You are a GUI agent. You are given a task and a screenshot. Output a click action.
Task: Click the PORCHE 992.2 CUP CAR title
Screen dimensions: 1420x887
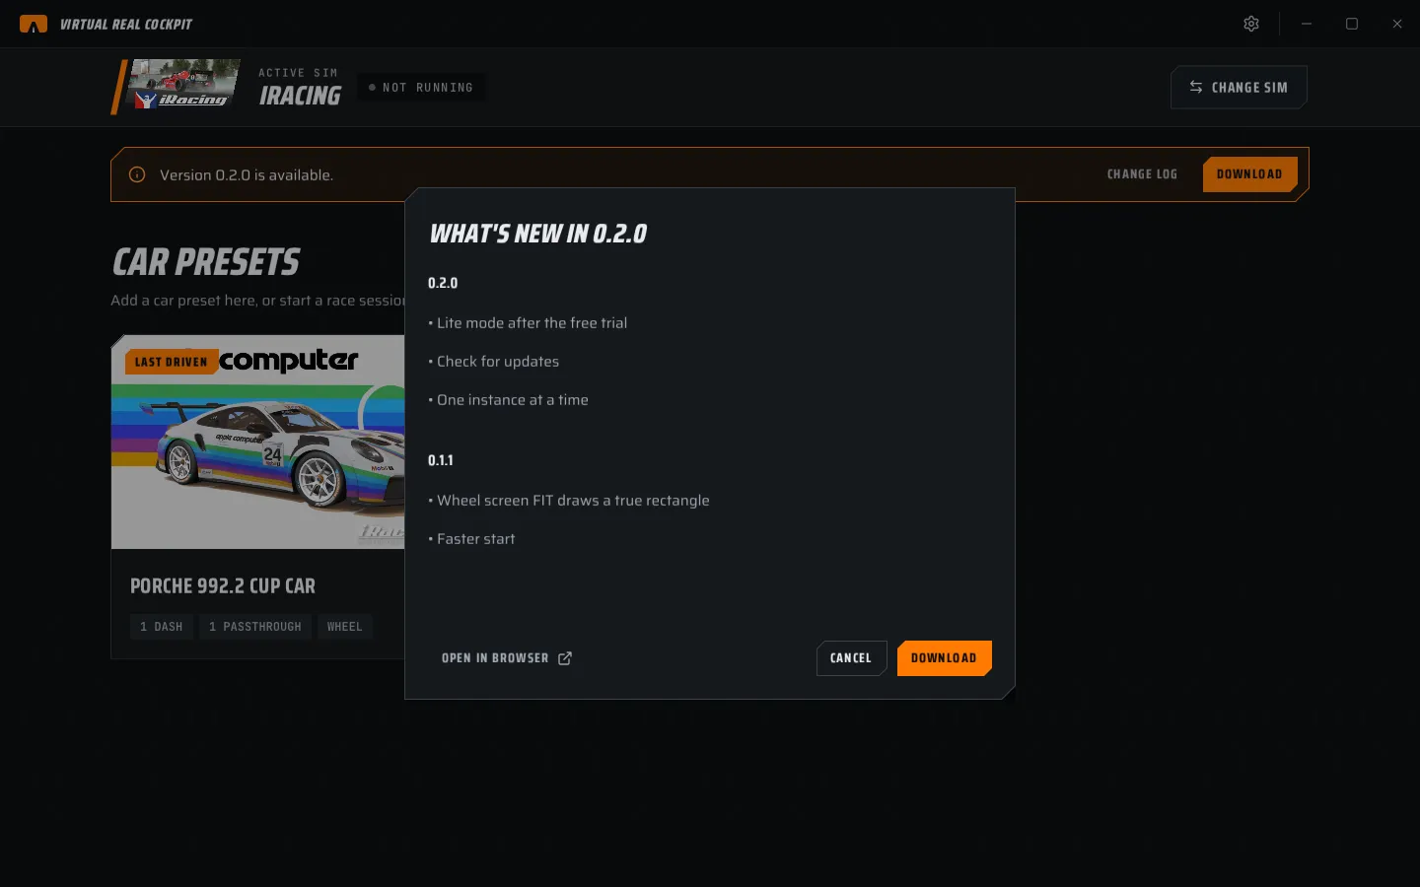pyautogui.click(x=223, y=586)
